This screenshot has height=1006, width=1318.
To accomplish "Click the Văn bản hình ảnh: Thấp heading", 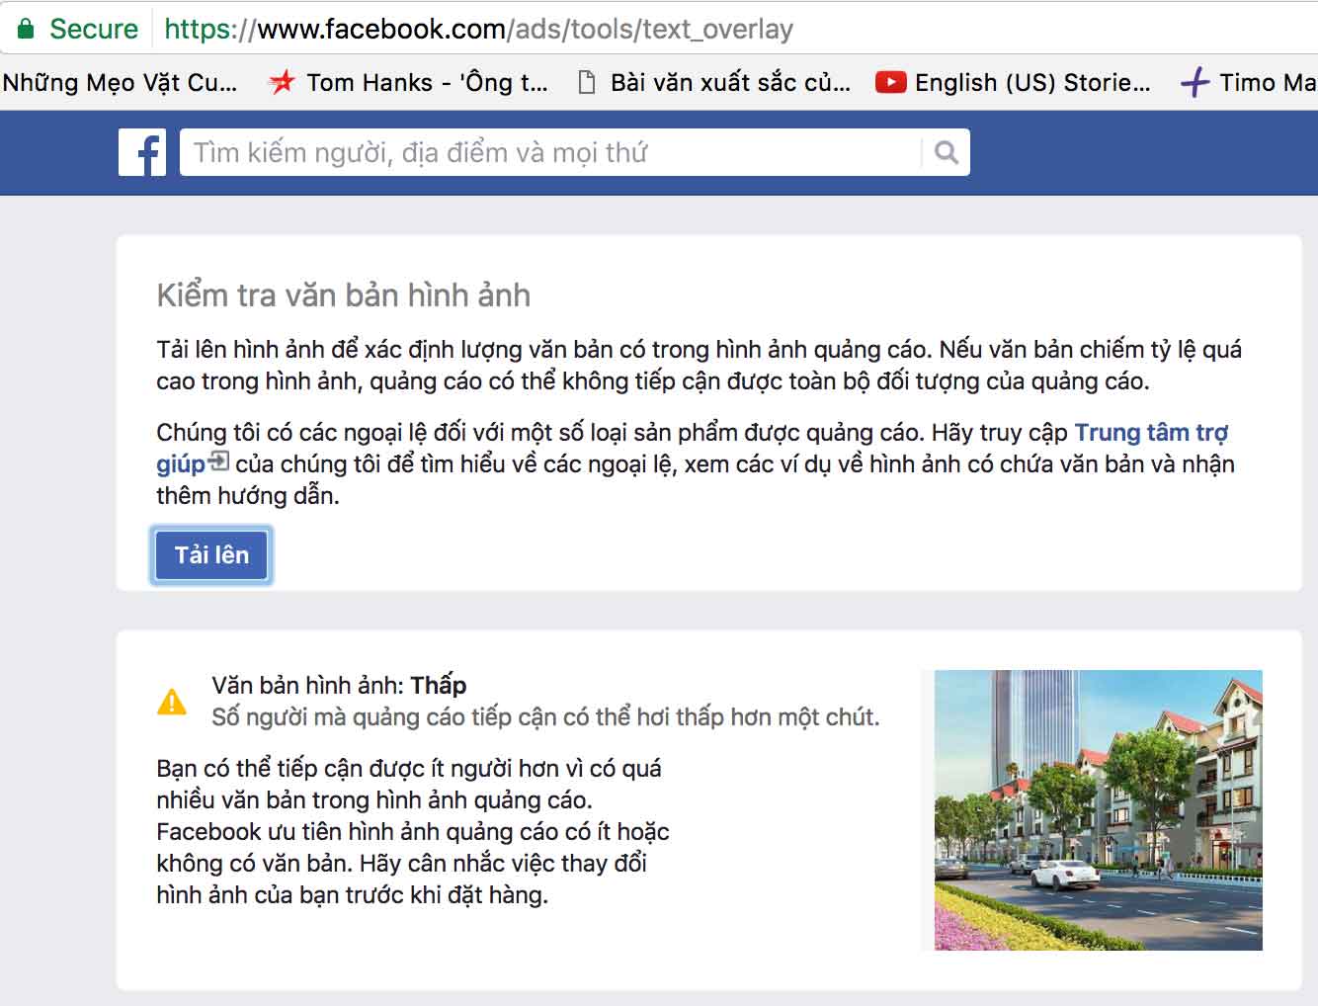I will point(341,684).
